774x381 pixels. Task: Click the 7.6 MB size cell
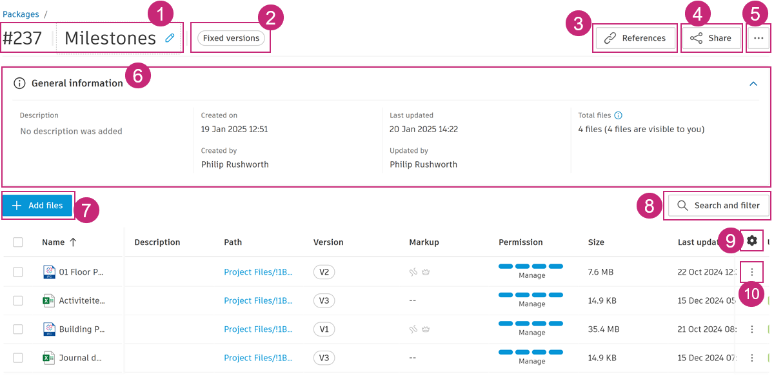click(x=600, y=272)
